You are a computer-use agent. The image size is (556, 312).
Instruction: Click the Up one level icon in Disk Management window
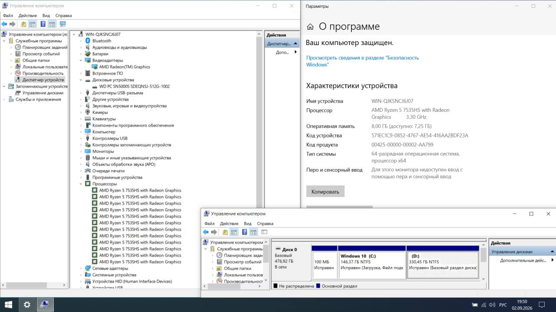tap(225, 232)
